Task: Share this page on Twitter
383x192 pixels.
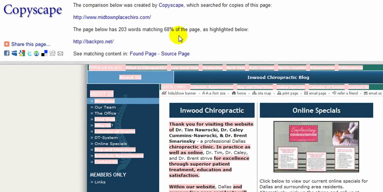Action: pyautogui.click(x=29, y=54)
